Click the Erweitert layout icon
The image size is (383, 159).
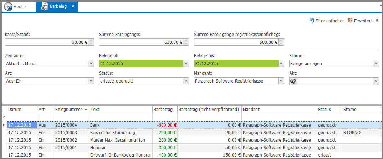pyautogui.click(x=351, y=21)
